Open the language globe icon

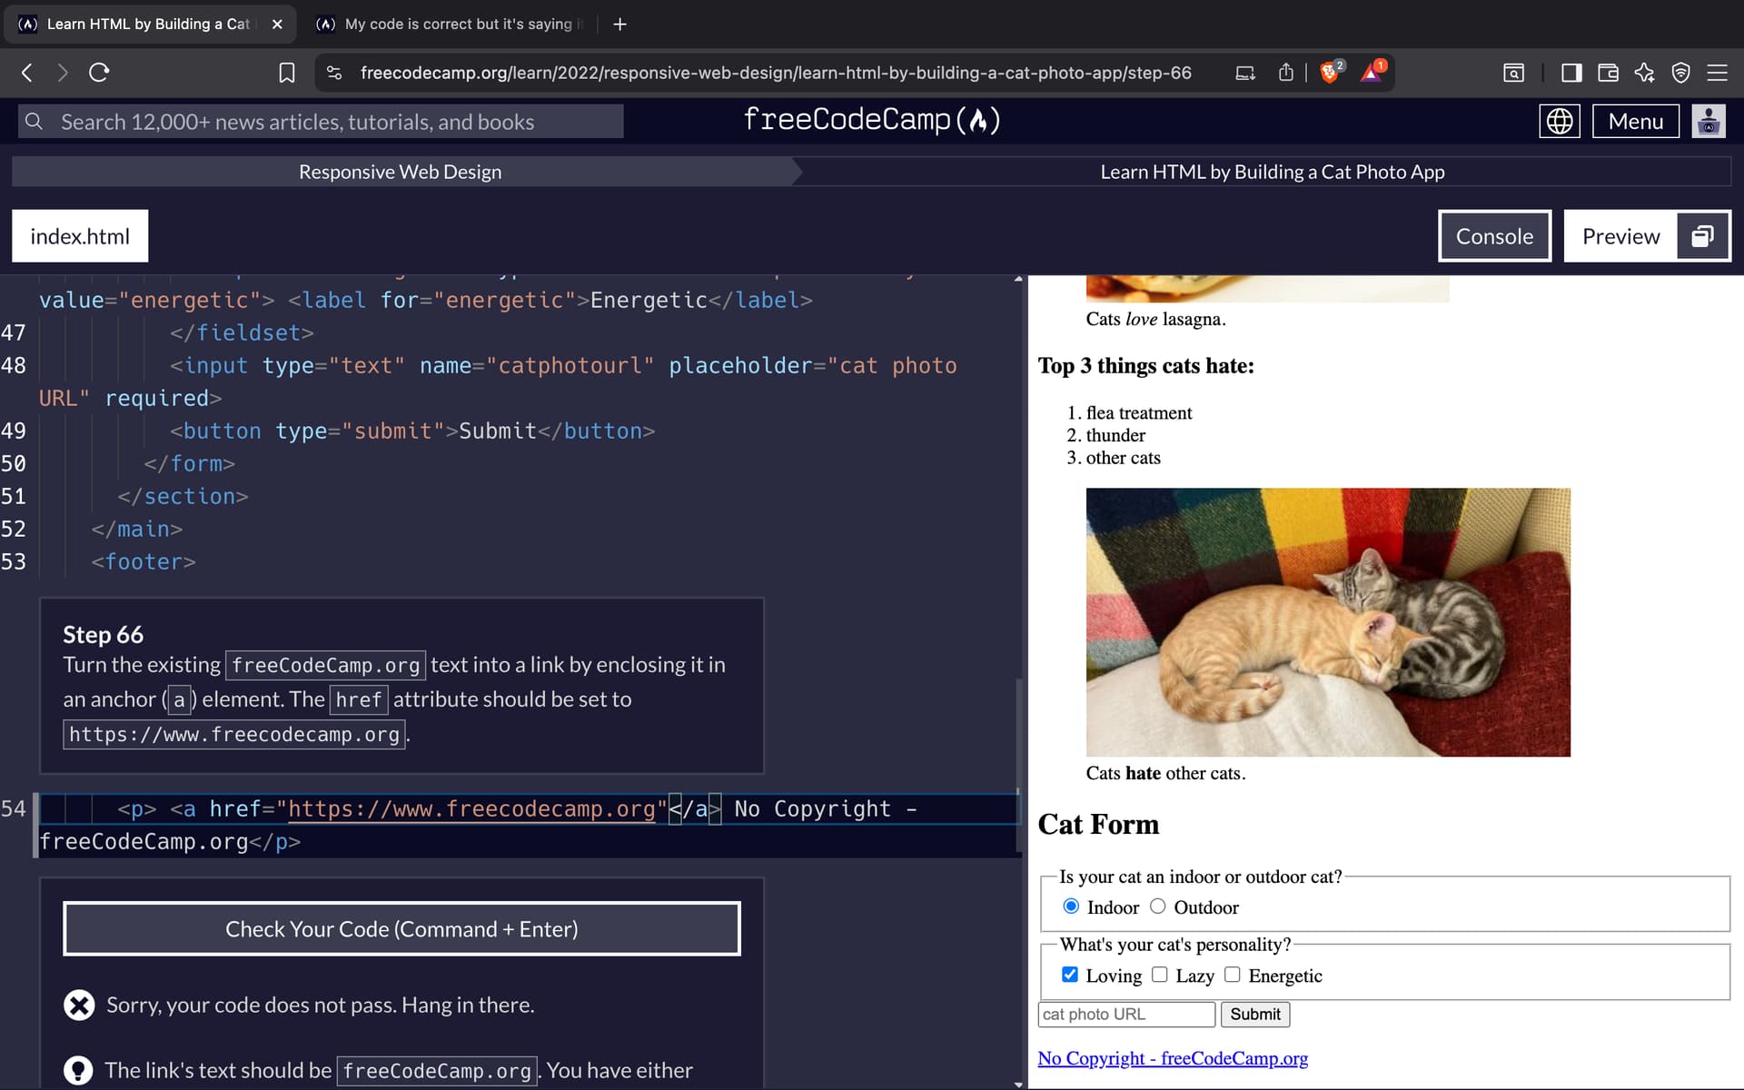pyautogui.click(x=1559, y=121)
